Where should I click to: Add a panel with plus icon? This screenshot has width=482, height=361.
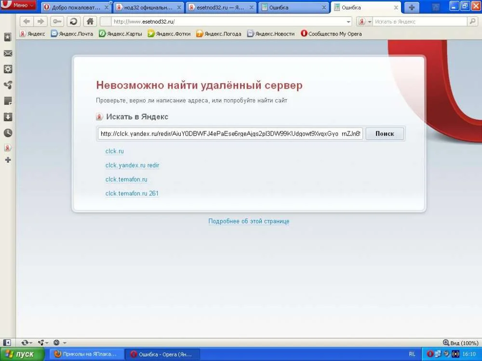8,160
